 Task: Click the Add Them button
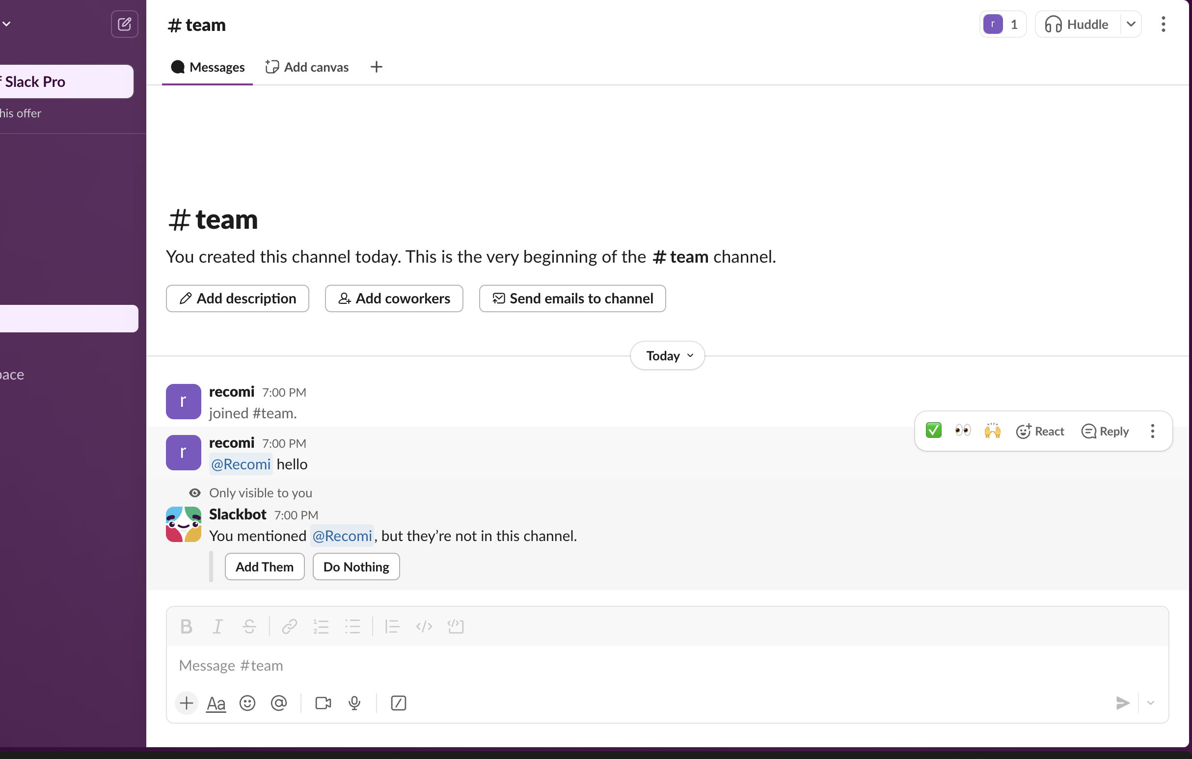pyautogui.click(x=264, y=567)
